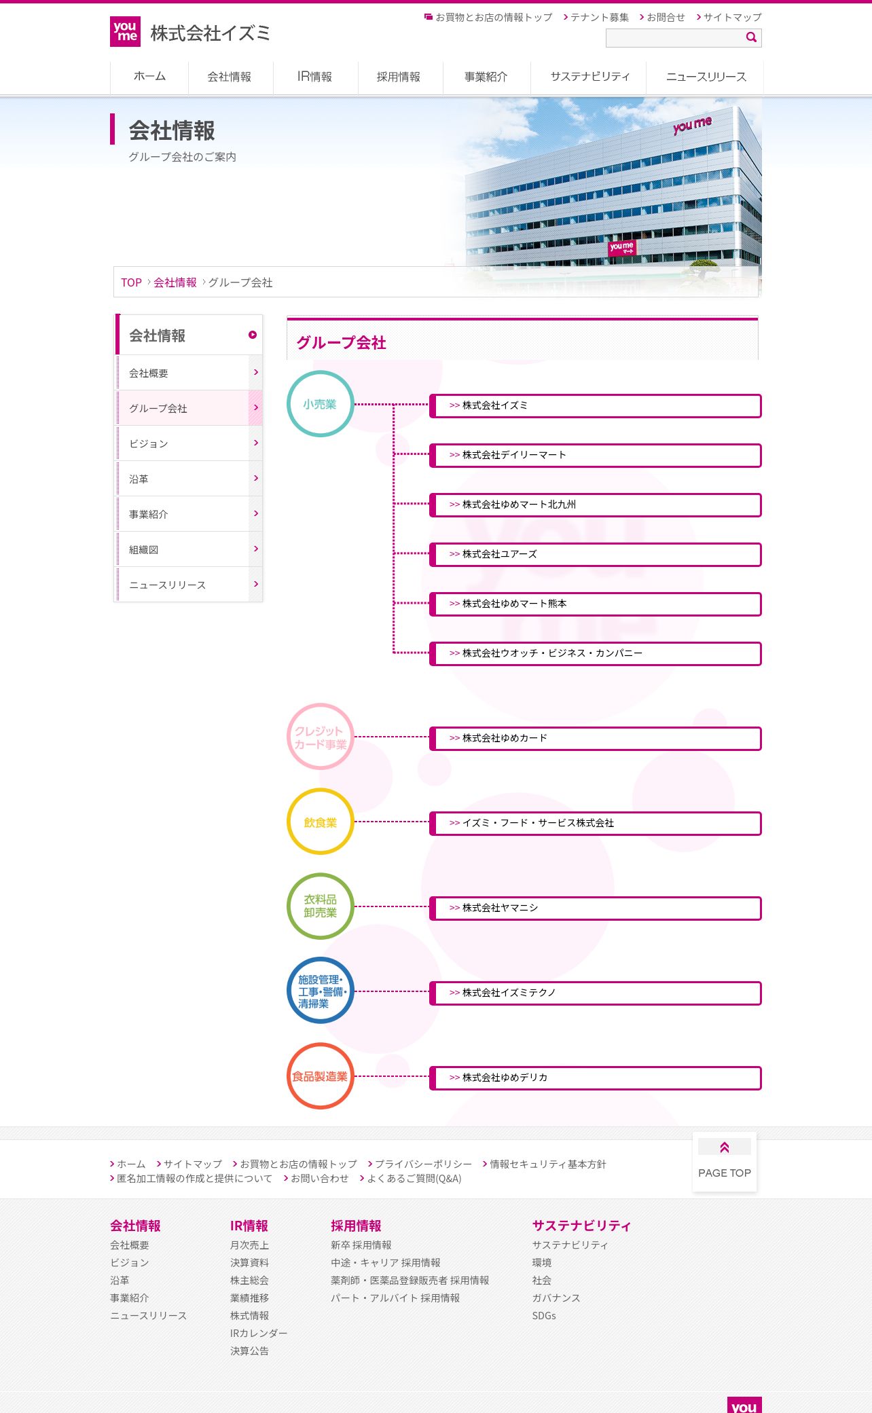The height and width of the screenshot is (1413, 872).
Task: Open 組織図 in the sidebar
Action: click(x=189, y=549)
